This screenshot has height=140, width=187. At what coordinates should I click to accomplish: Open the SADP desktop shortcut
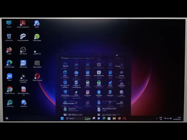point(37,24)
